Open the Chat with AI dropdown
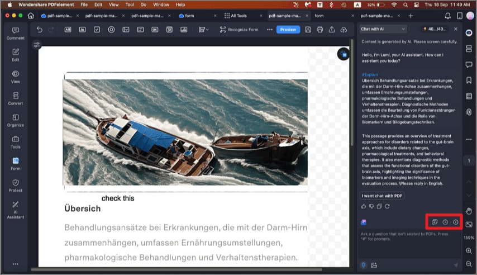The image size is (477, 275). [383, 29]
